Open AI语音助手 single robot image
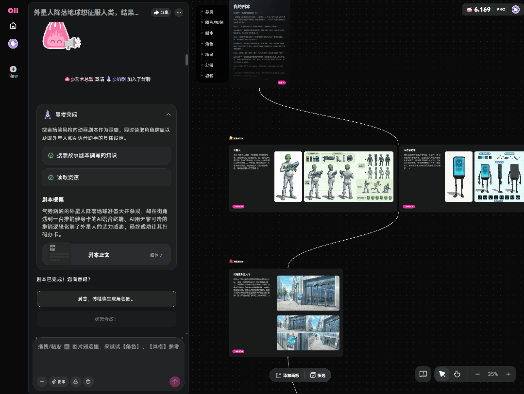Image resolution: width=524 pixels, height=394 pixels. [x=458, y=177]
